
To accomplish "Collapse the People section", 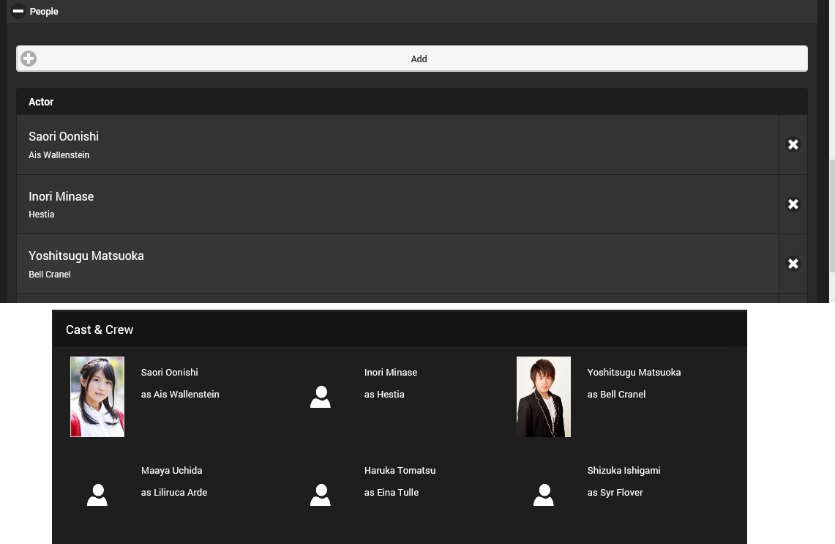I will pos(18,11).
